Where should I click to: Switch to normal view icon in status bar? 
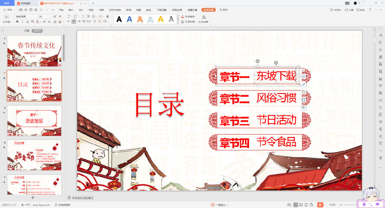coord(296,205)
